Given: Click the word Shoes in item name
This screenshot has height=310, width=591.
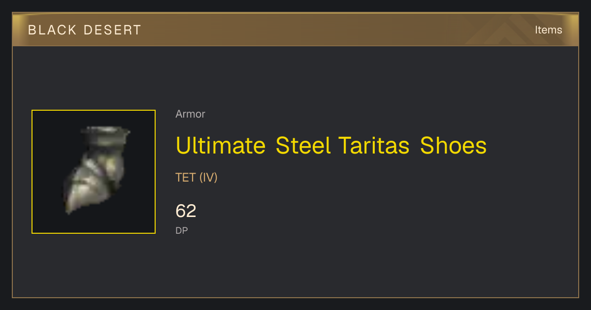Looking at the screenshot, I should 454,146.
